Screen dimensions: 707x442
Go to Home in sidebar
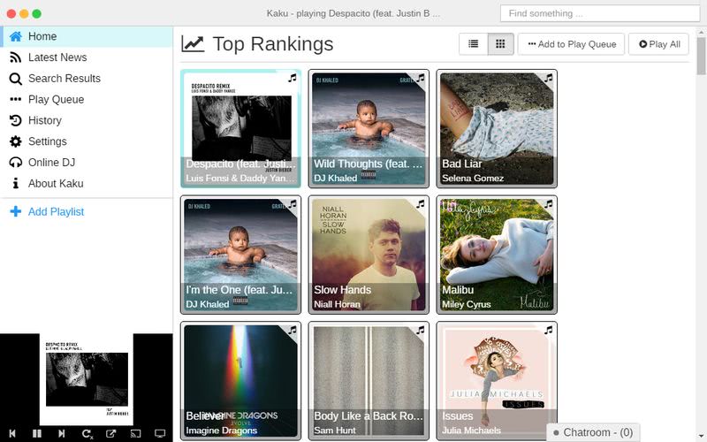point(87,36)
